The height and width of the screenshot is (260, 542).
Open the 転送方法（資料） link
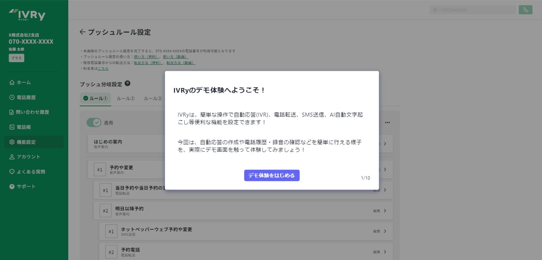pos(148,63)
